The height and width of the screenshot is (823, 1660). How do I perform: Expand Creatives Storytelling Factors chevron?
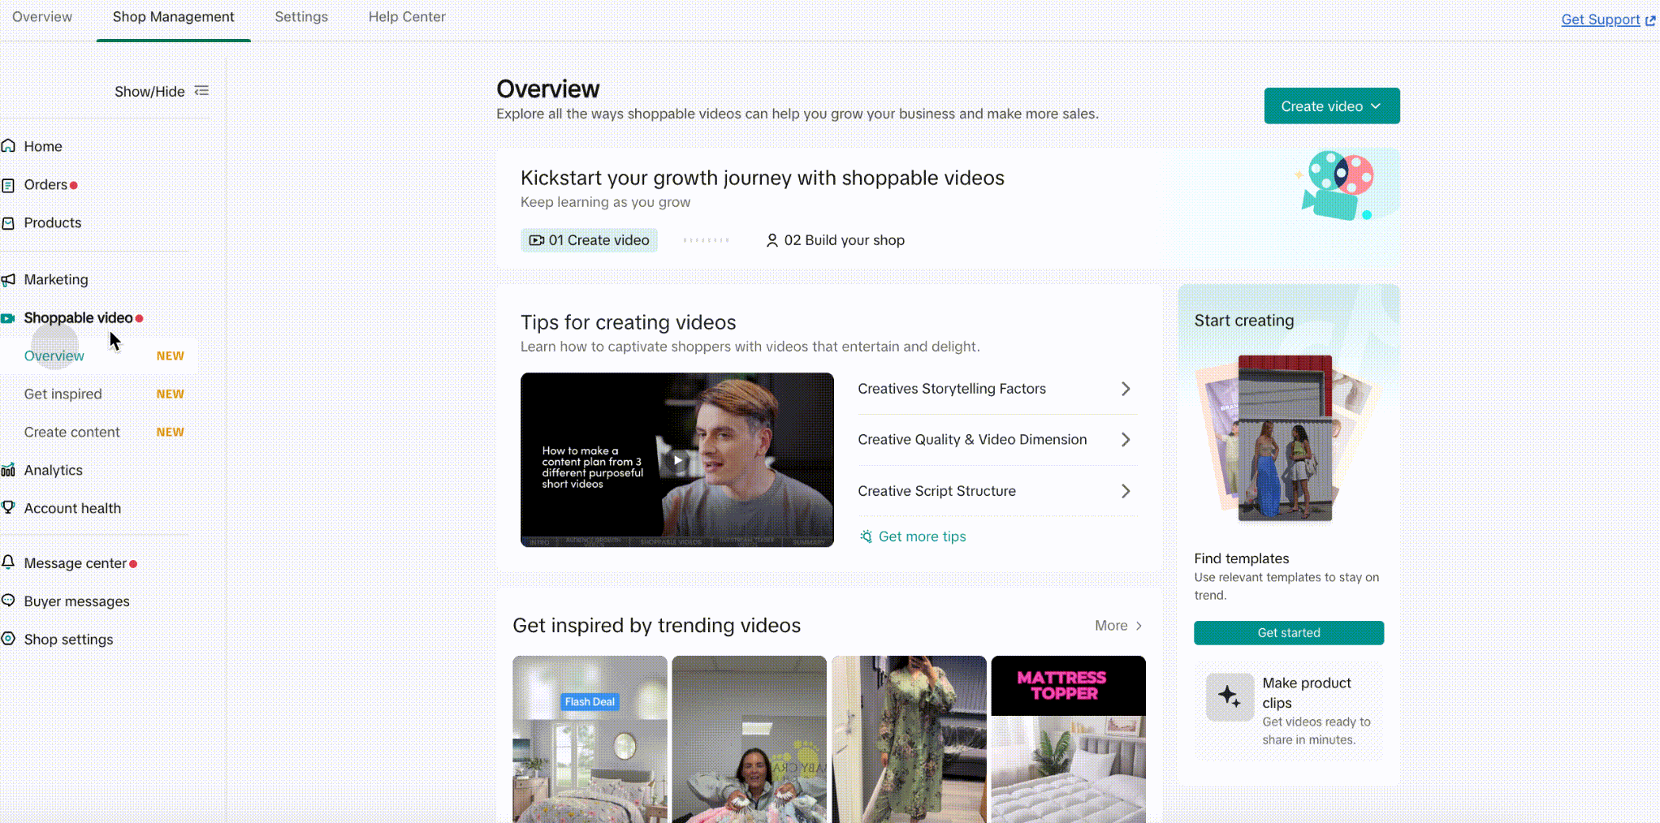point(1126,389)
